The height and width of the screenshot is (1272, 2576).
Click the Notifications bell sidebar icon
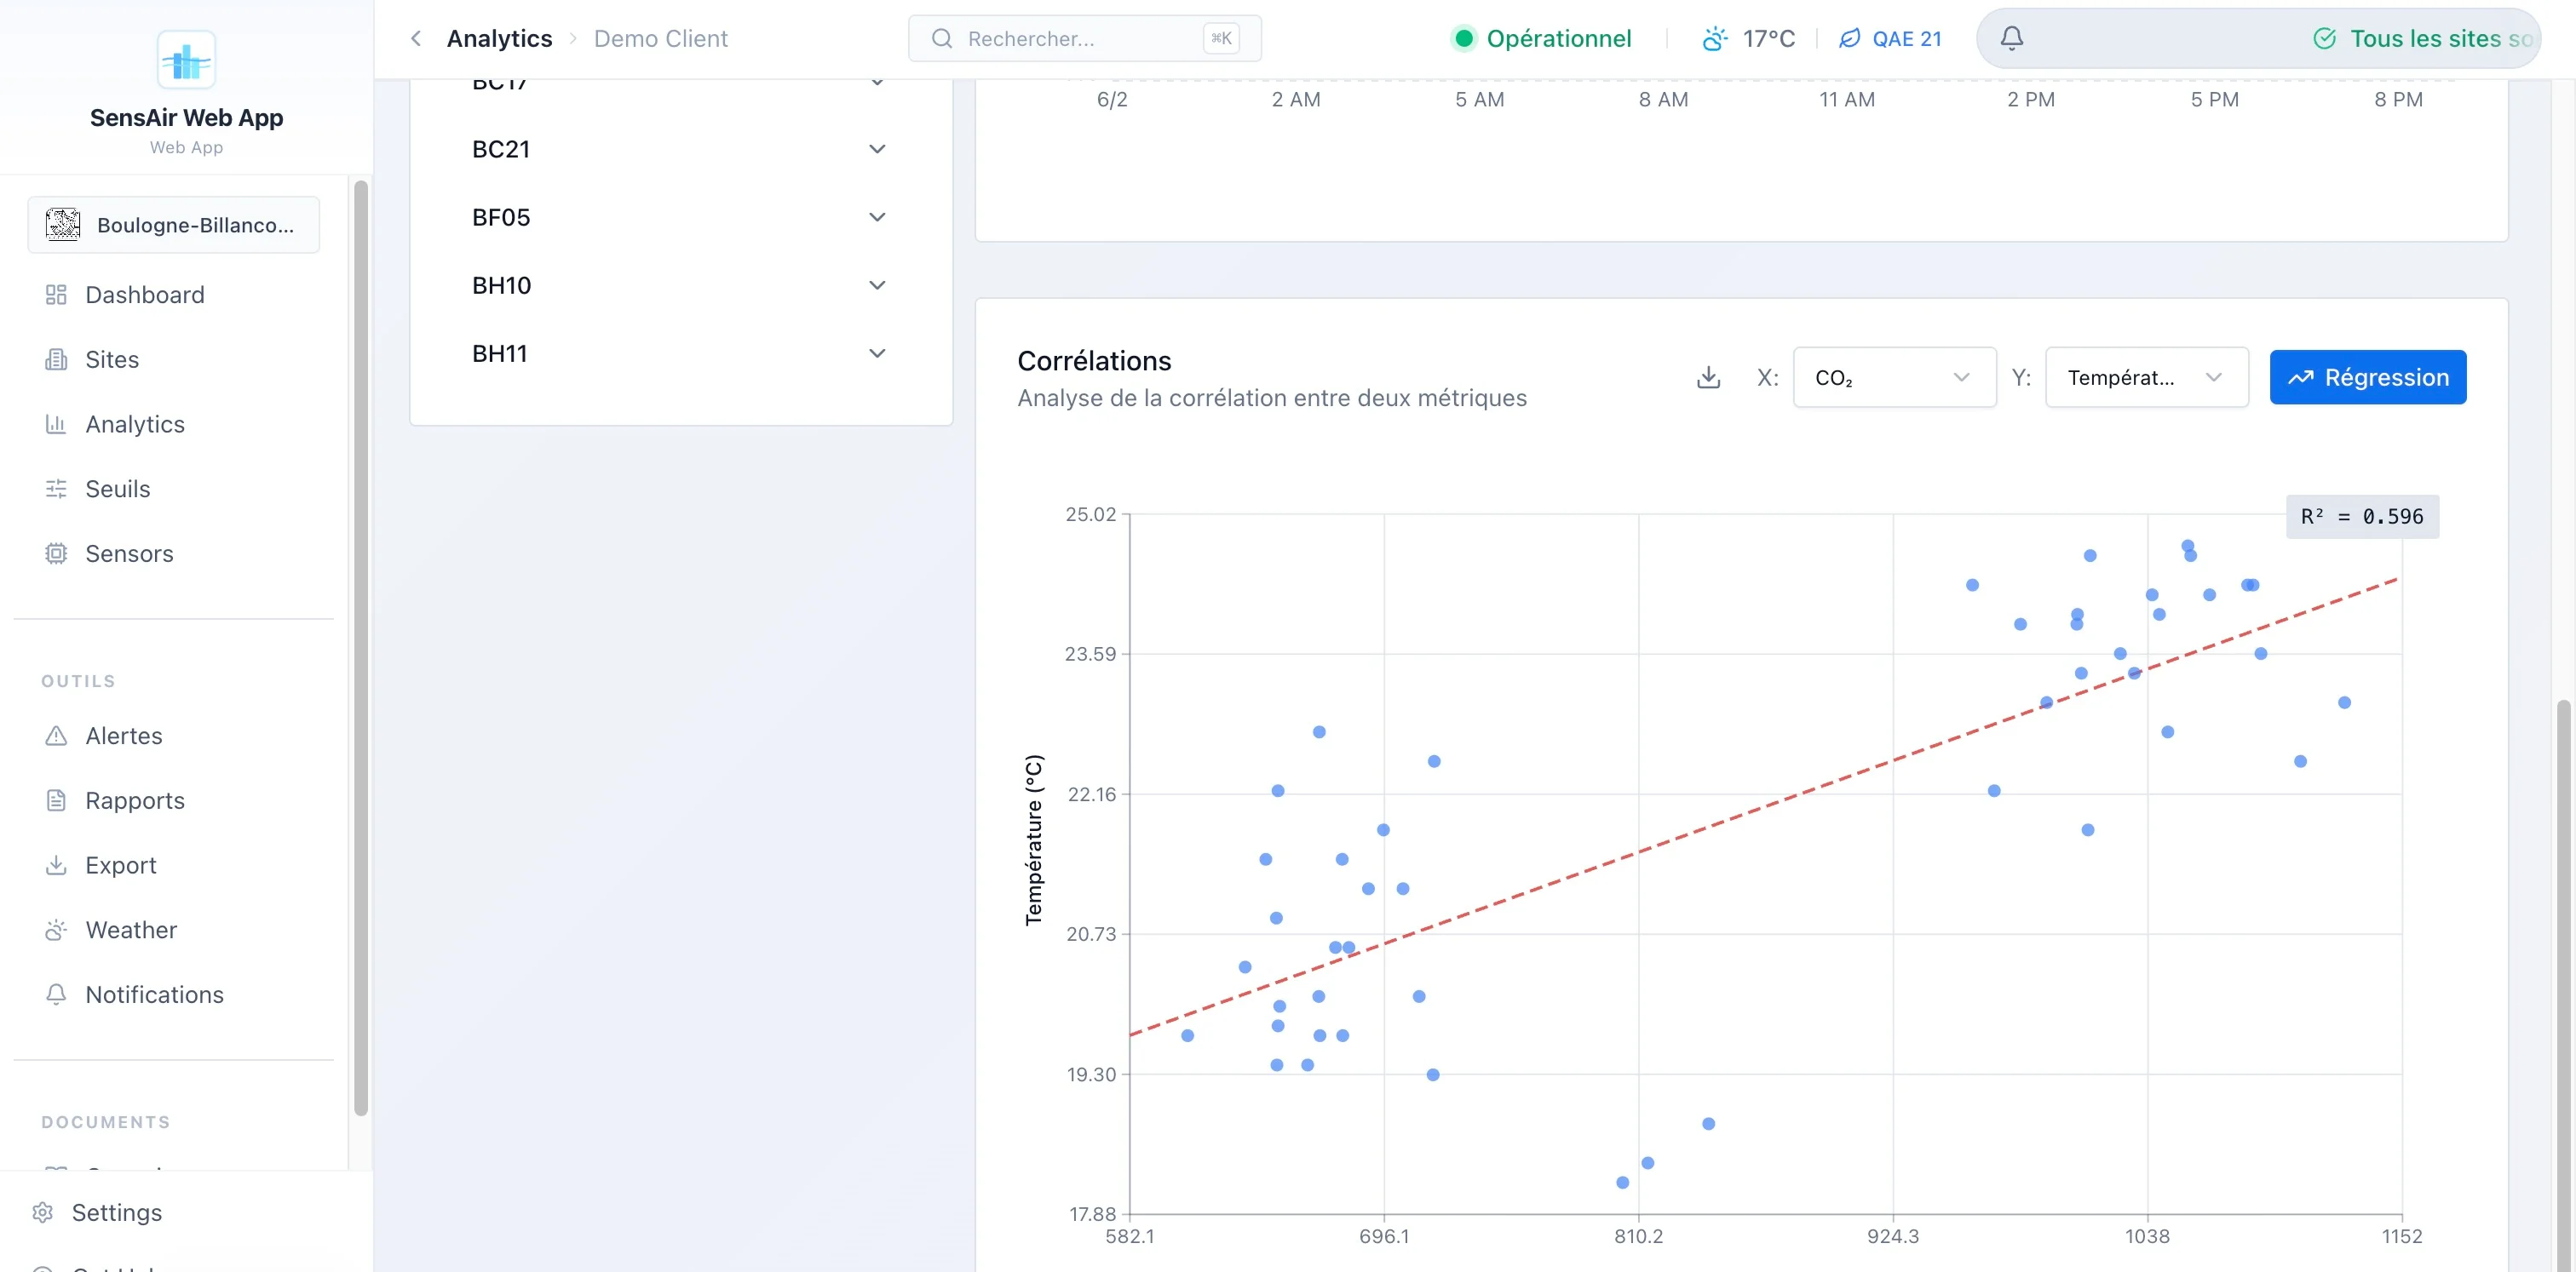pyautogui.click(x=56, y=994)
